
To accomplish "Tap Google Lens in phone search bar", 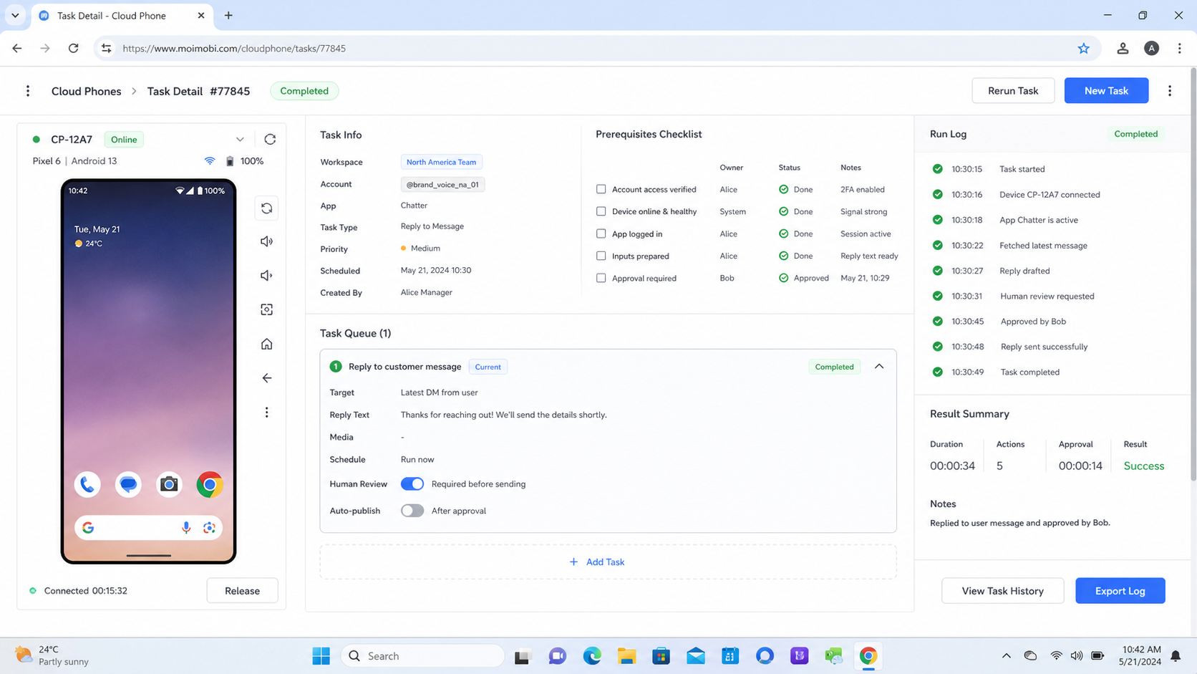I will pyautogui.click(x=209, y=528).
